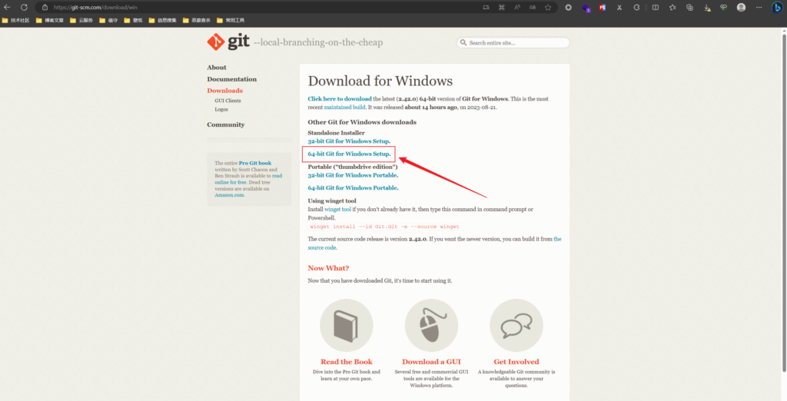Add page to favorites with star icon
Viewport: 787px width, 401px height.
[x=548, y=8]
